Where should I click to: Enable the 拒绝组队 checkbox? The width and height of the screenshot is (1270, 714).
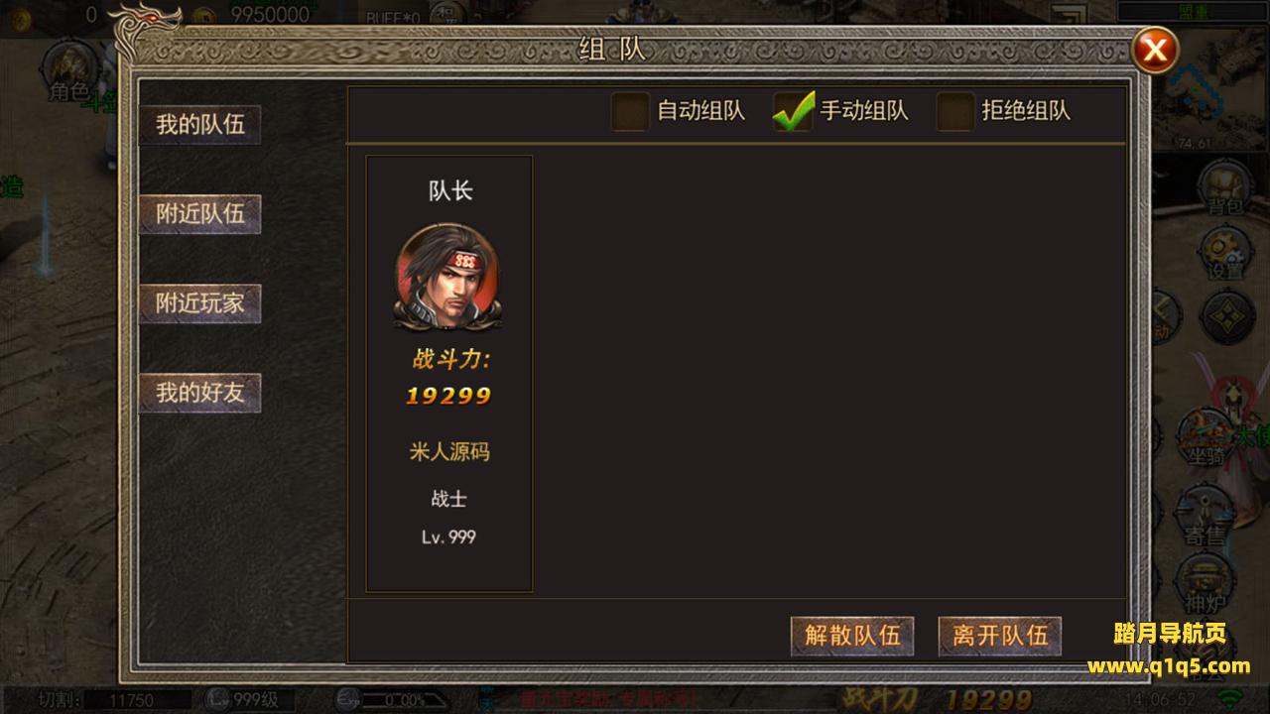click(955, 111)
